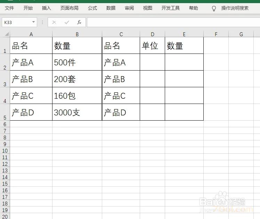
Task: Select column G header
Action: (241, 34)
